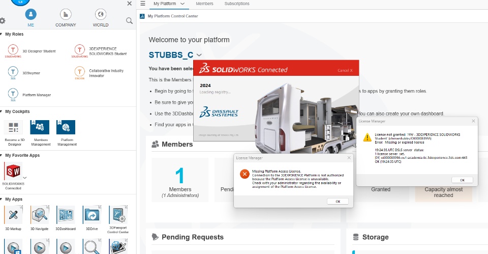The image size is (488, 254).
Task: Collapse the My Cockpits section
Action: (x=1, y=111)
